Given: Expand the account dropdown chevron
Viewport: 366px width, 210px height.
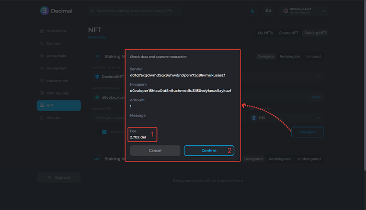Looking at the screenshot, I should click(x=324, y=11).
